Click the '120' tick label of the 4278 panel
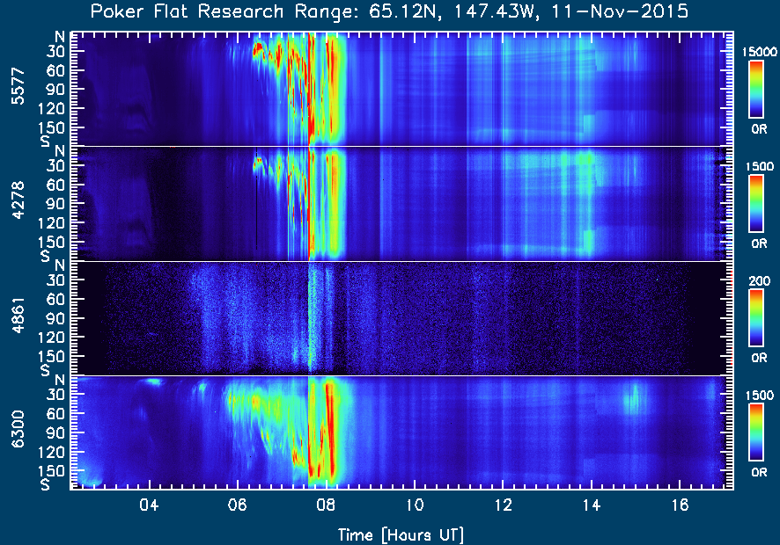Screen dimensions: 780x545 52,223
